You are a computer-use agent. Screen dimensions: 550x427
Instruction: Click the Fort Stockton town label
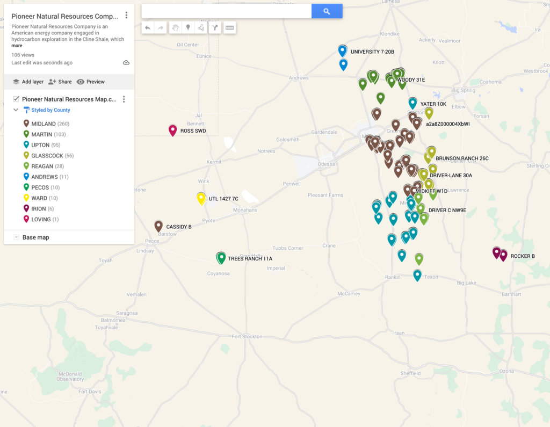coord(247,336)
